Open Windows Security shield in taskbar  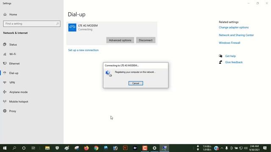tap(57, 148)
